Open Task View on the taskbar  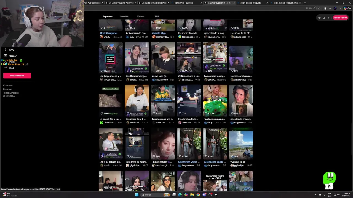(174, 195)
